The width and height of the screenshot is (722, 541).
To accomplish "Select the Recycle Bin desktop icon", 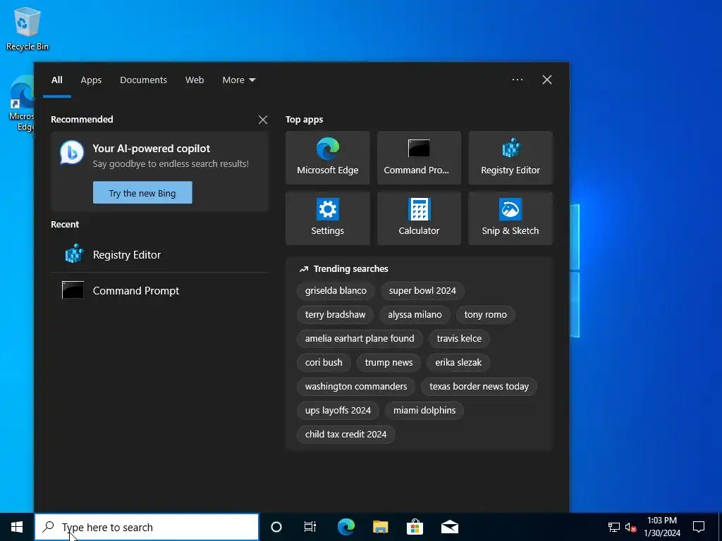I will tap(27, 28).
